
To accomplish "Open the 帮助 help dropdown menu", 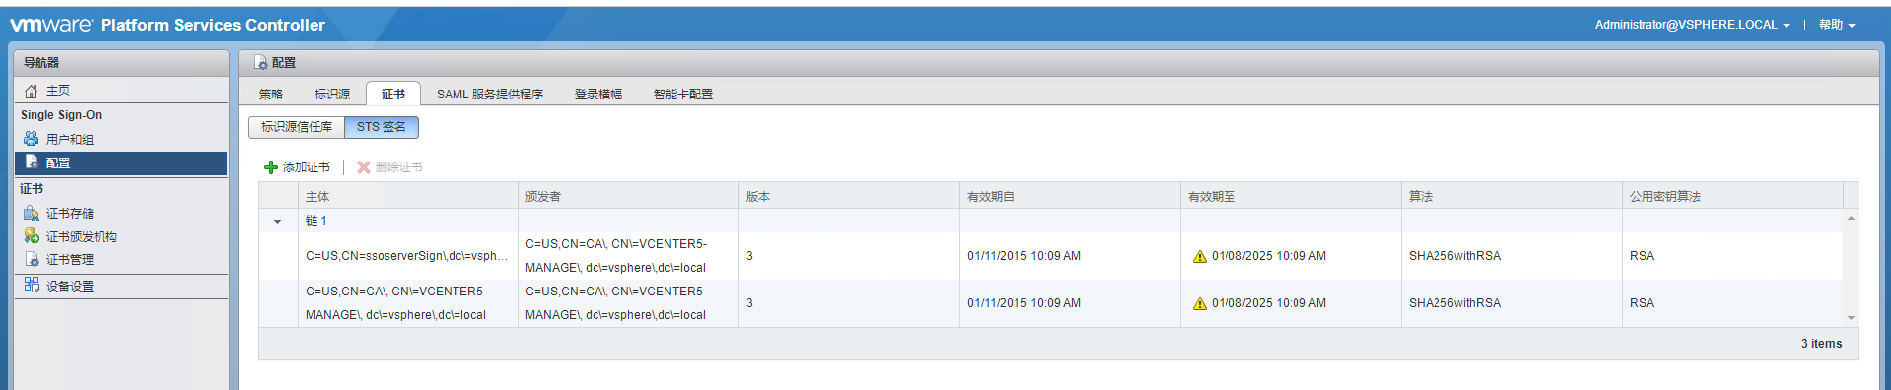I will [1837, 25].
